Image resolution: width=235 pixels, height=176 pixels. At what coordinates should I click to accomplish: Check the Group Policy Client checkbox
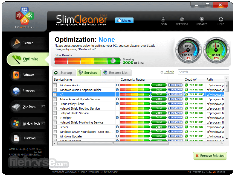point(55,104)
